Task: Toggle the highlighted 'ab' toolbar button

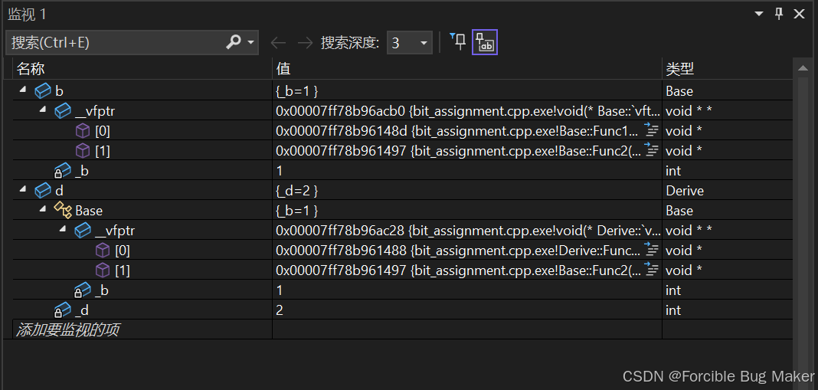Action: click(x=485, y=42)
